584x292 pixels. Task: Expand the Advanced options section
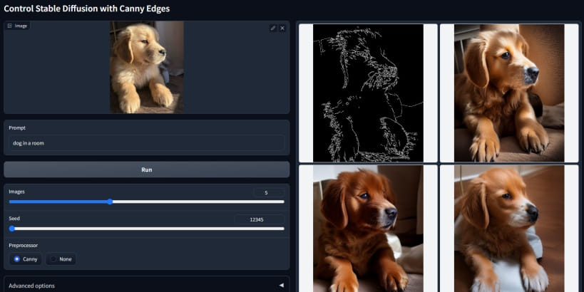pyautogui.click(x=143, y=285)
